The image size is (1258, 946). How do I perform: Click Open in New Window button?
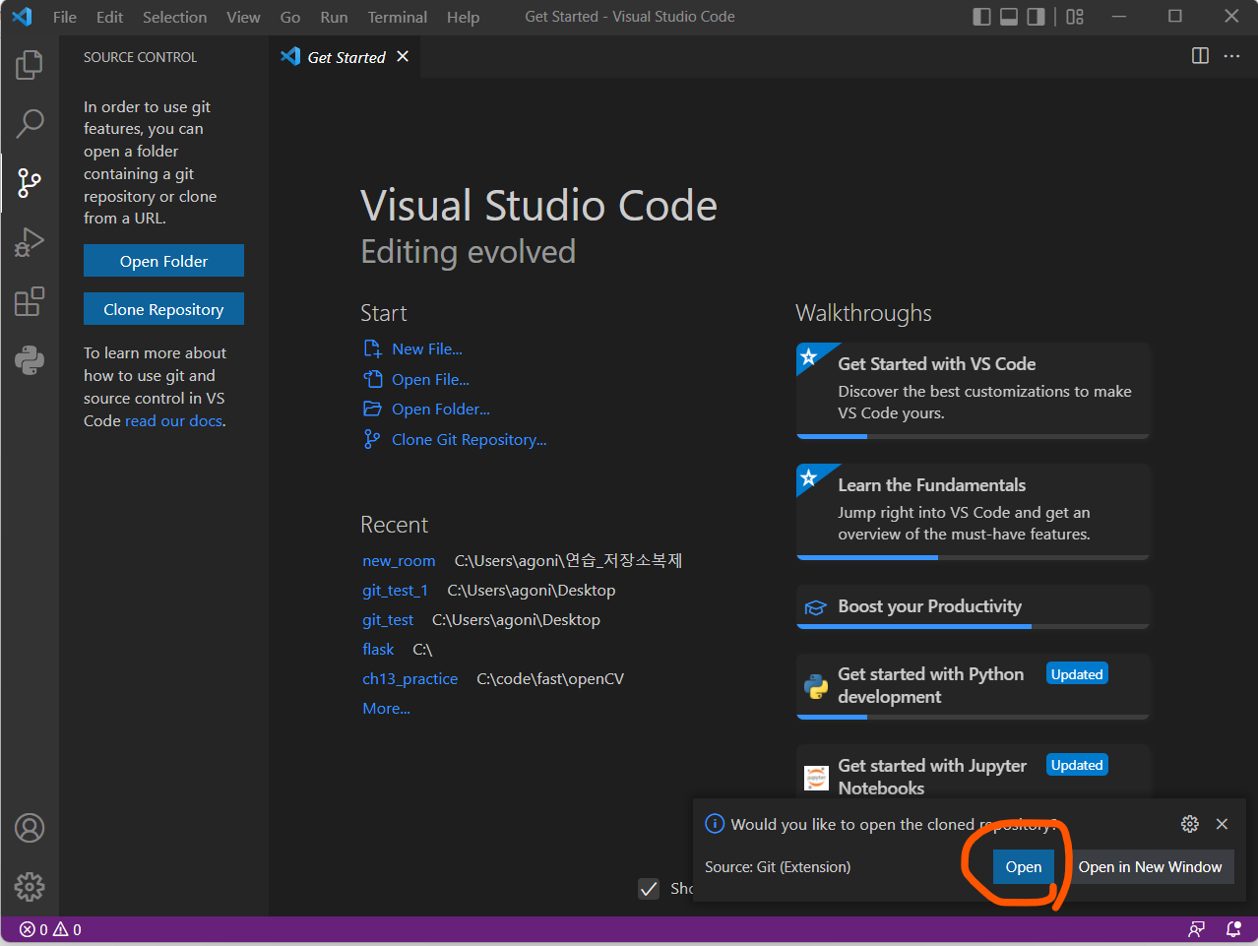pyautogui.click(x=1150, y=866)
